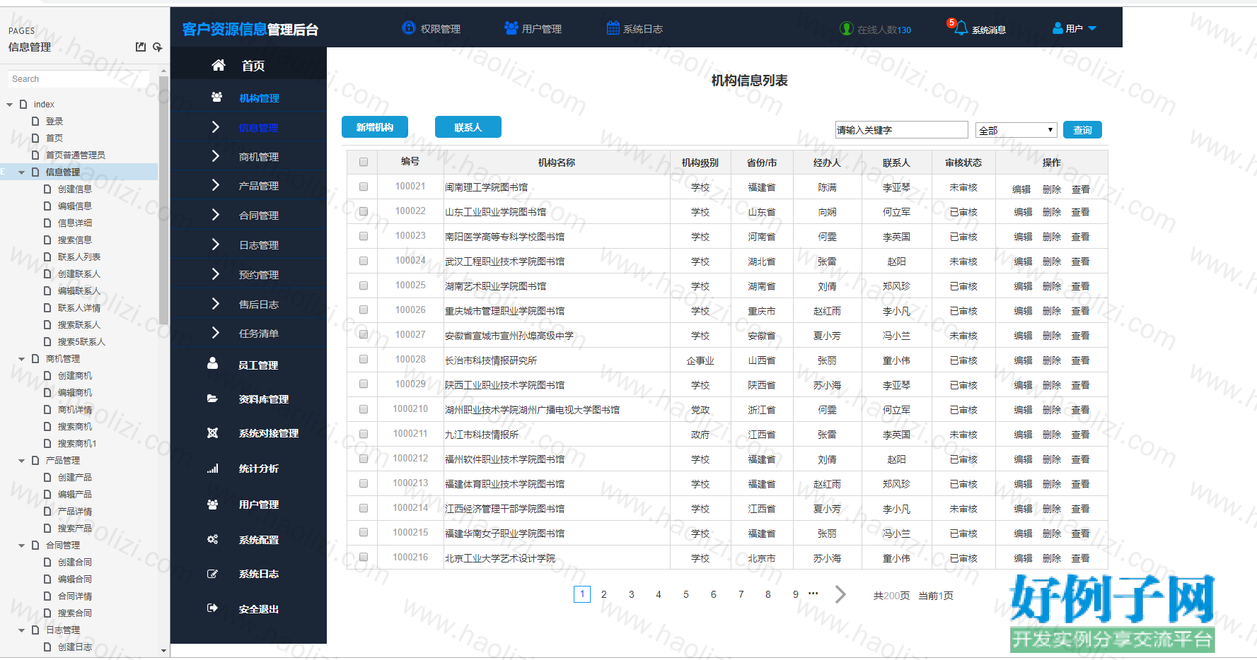Click the 在线人数 green user icon

pos(846,28)
